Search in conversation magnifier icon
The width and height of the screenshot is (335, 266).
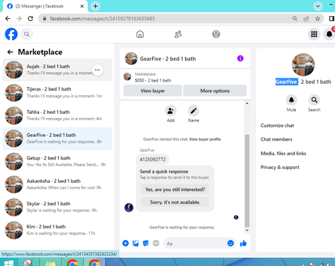[314, 100]
